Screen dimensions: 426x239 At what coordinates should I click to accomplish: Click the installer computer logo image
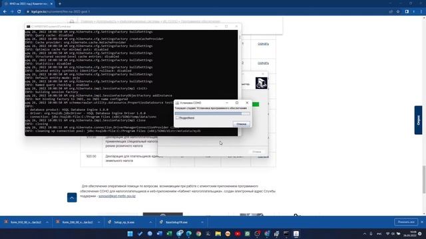262,83
